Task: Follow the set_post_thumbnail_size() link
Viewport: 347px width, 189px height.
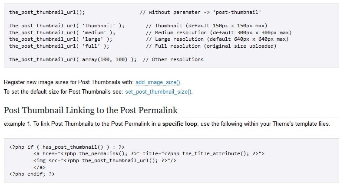Action: pos(158,91)
